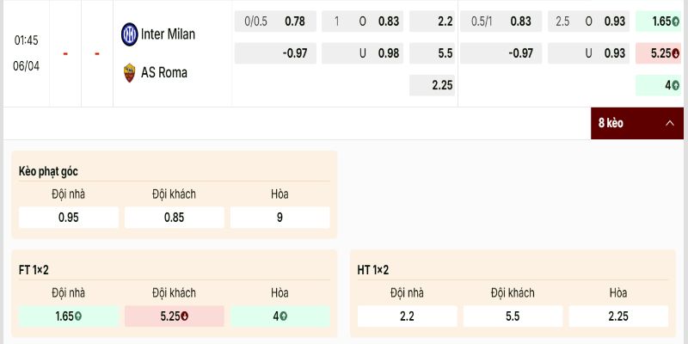Choose corner kick draw odds 9

tap(280, 218)
